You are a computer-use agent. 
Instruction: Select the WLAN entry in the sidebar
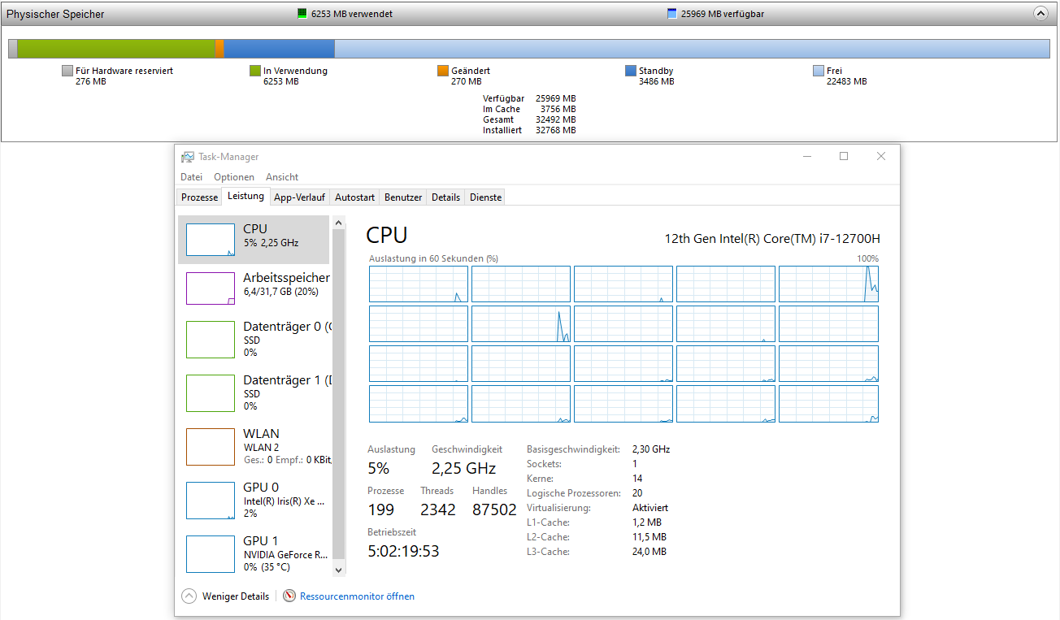pos(254,446)
